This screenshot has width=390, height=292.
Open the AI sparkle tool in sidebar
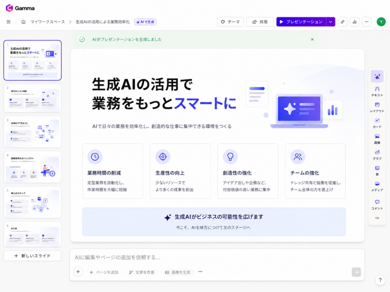377,76
